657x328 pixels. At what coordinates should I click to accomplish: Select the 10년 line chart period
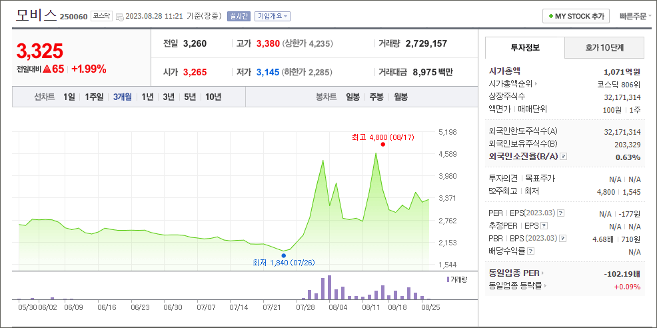click(213, 97)
